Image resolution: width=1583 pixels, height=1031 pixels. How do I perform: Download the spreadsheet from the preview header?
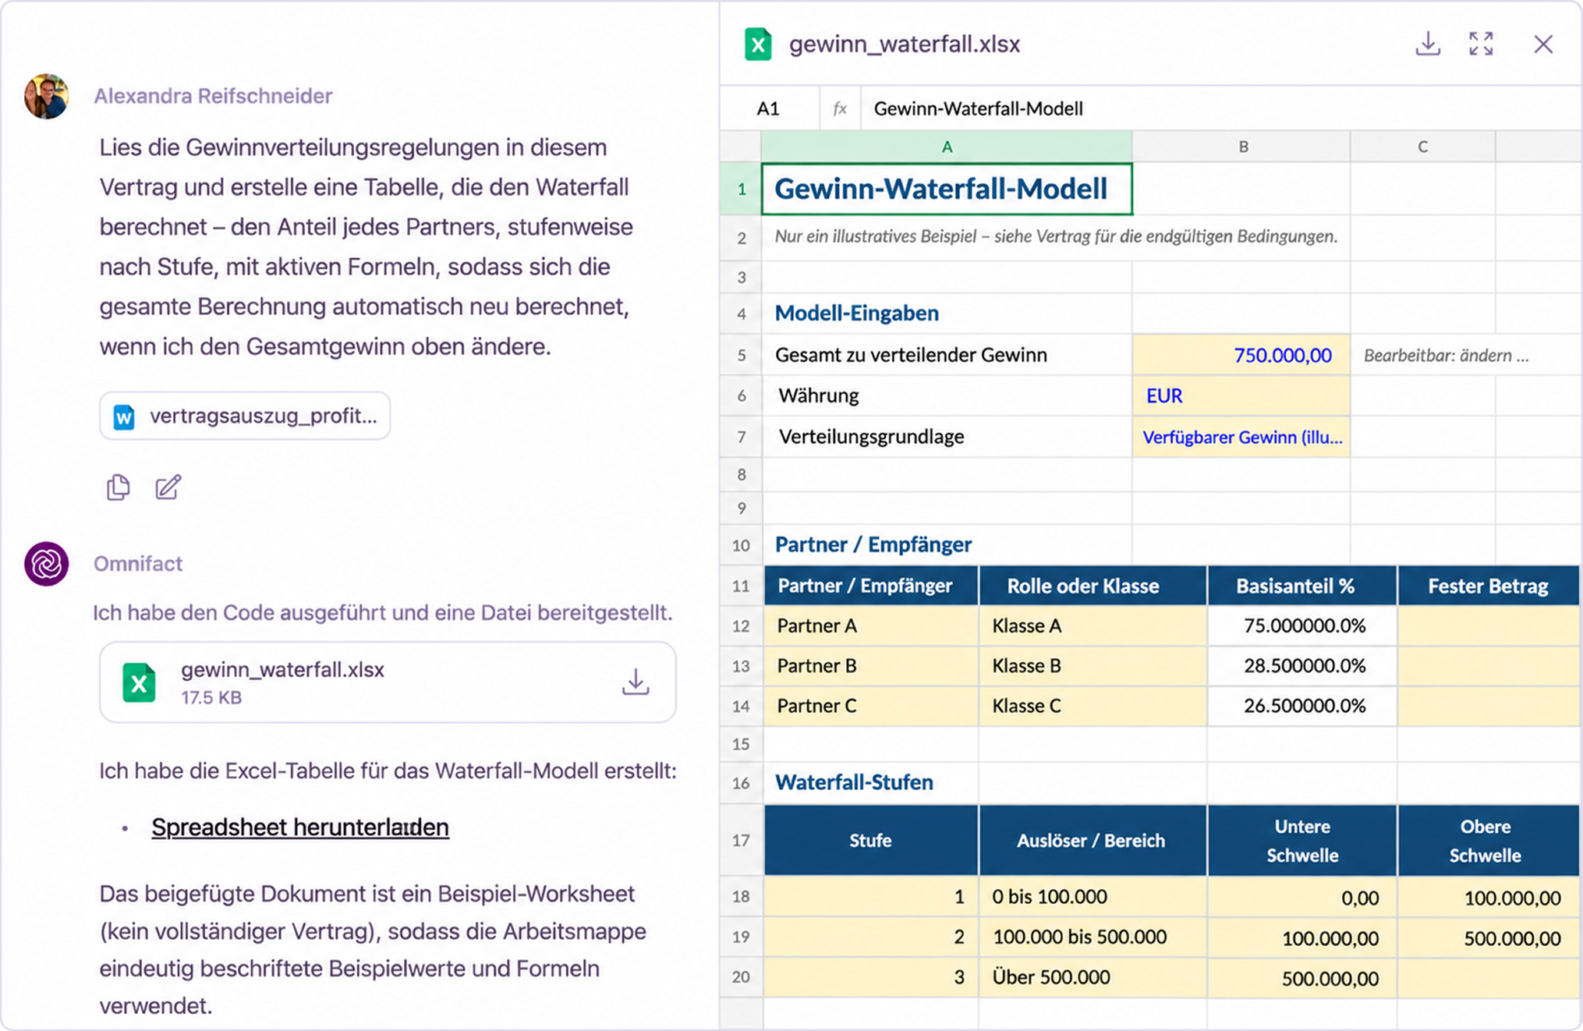(1427, 44)
